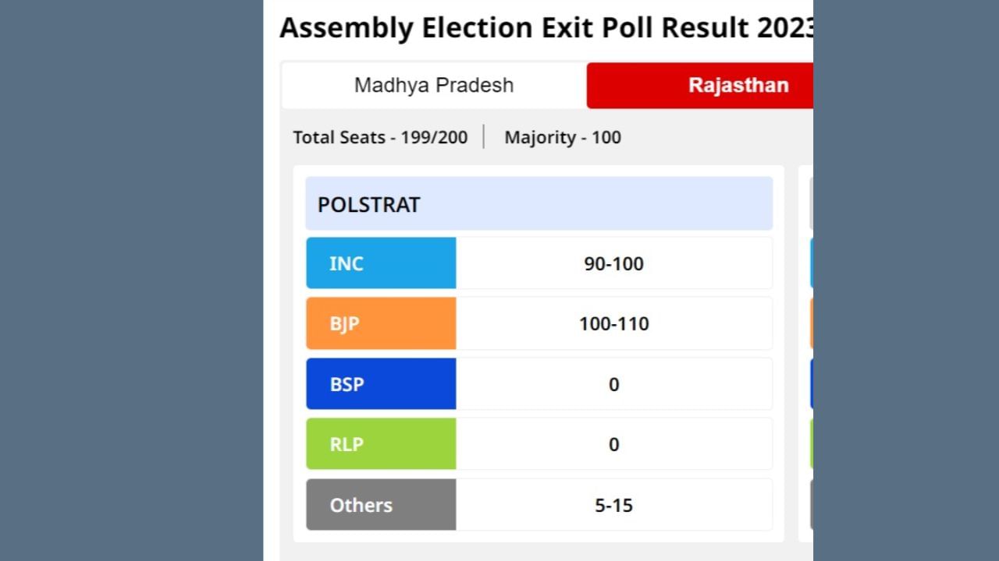Click the gray Others label
Viewport: 999px width, 561px height.
(381, 505)
